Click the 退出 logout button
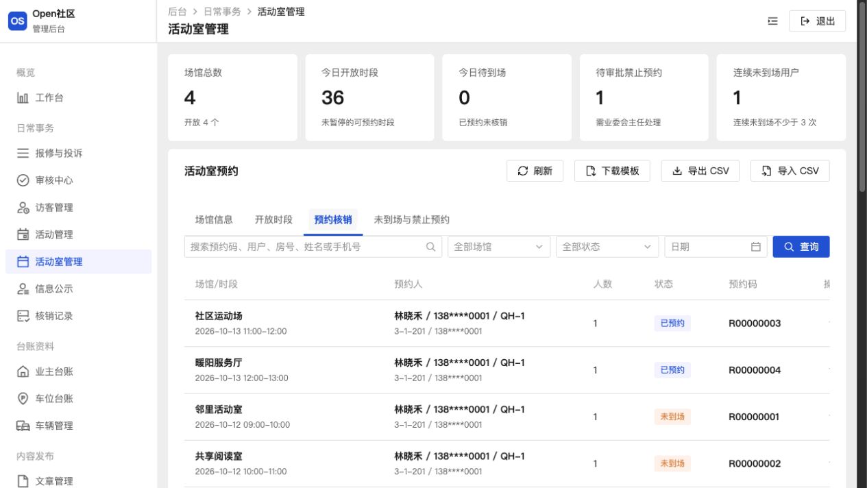This screenshot has width=867, height=488. tap(817, 21)
